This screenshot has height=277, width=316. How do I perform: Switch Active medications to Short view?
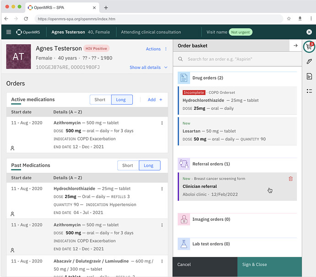pos(100,100)
